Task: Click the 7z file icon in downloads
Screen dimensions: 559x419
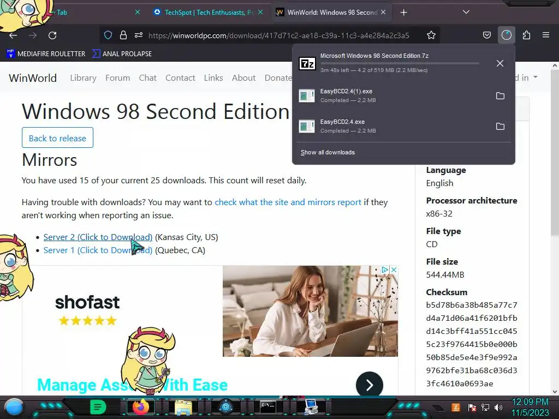Action: 307,63
